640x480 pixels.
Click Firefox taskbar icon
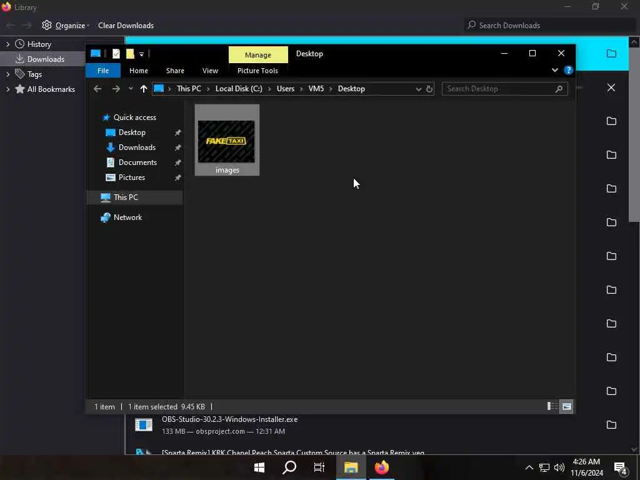(382, 467)
